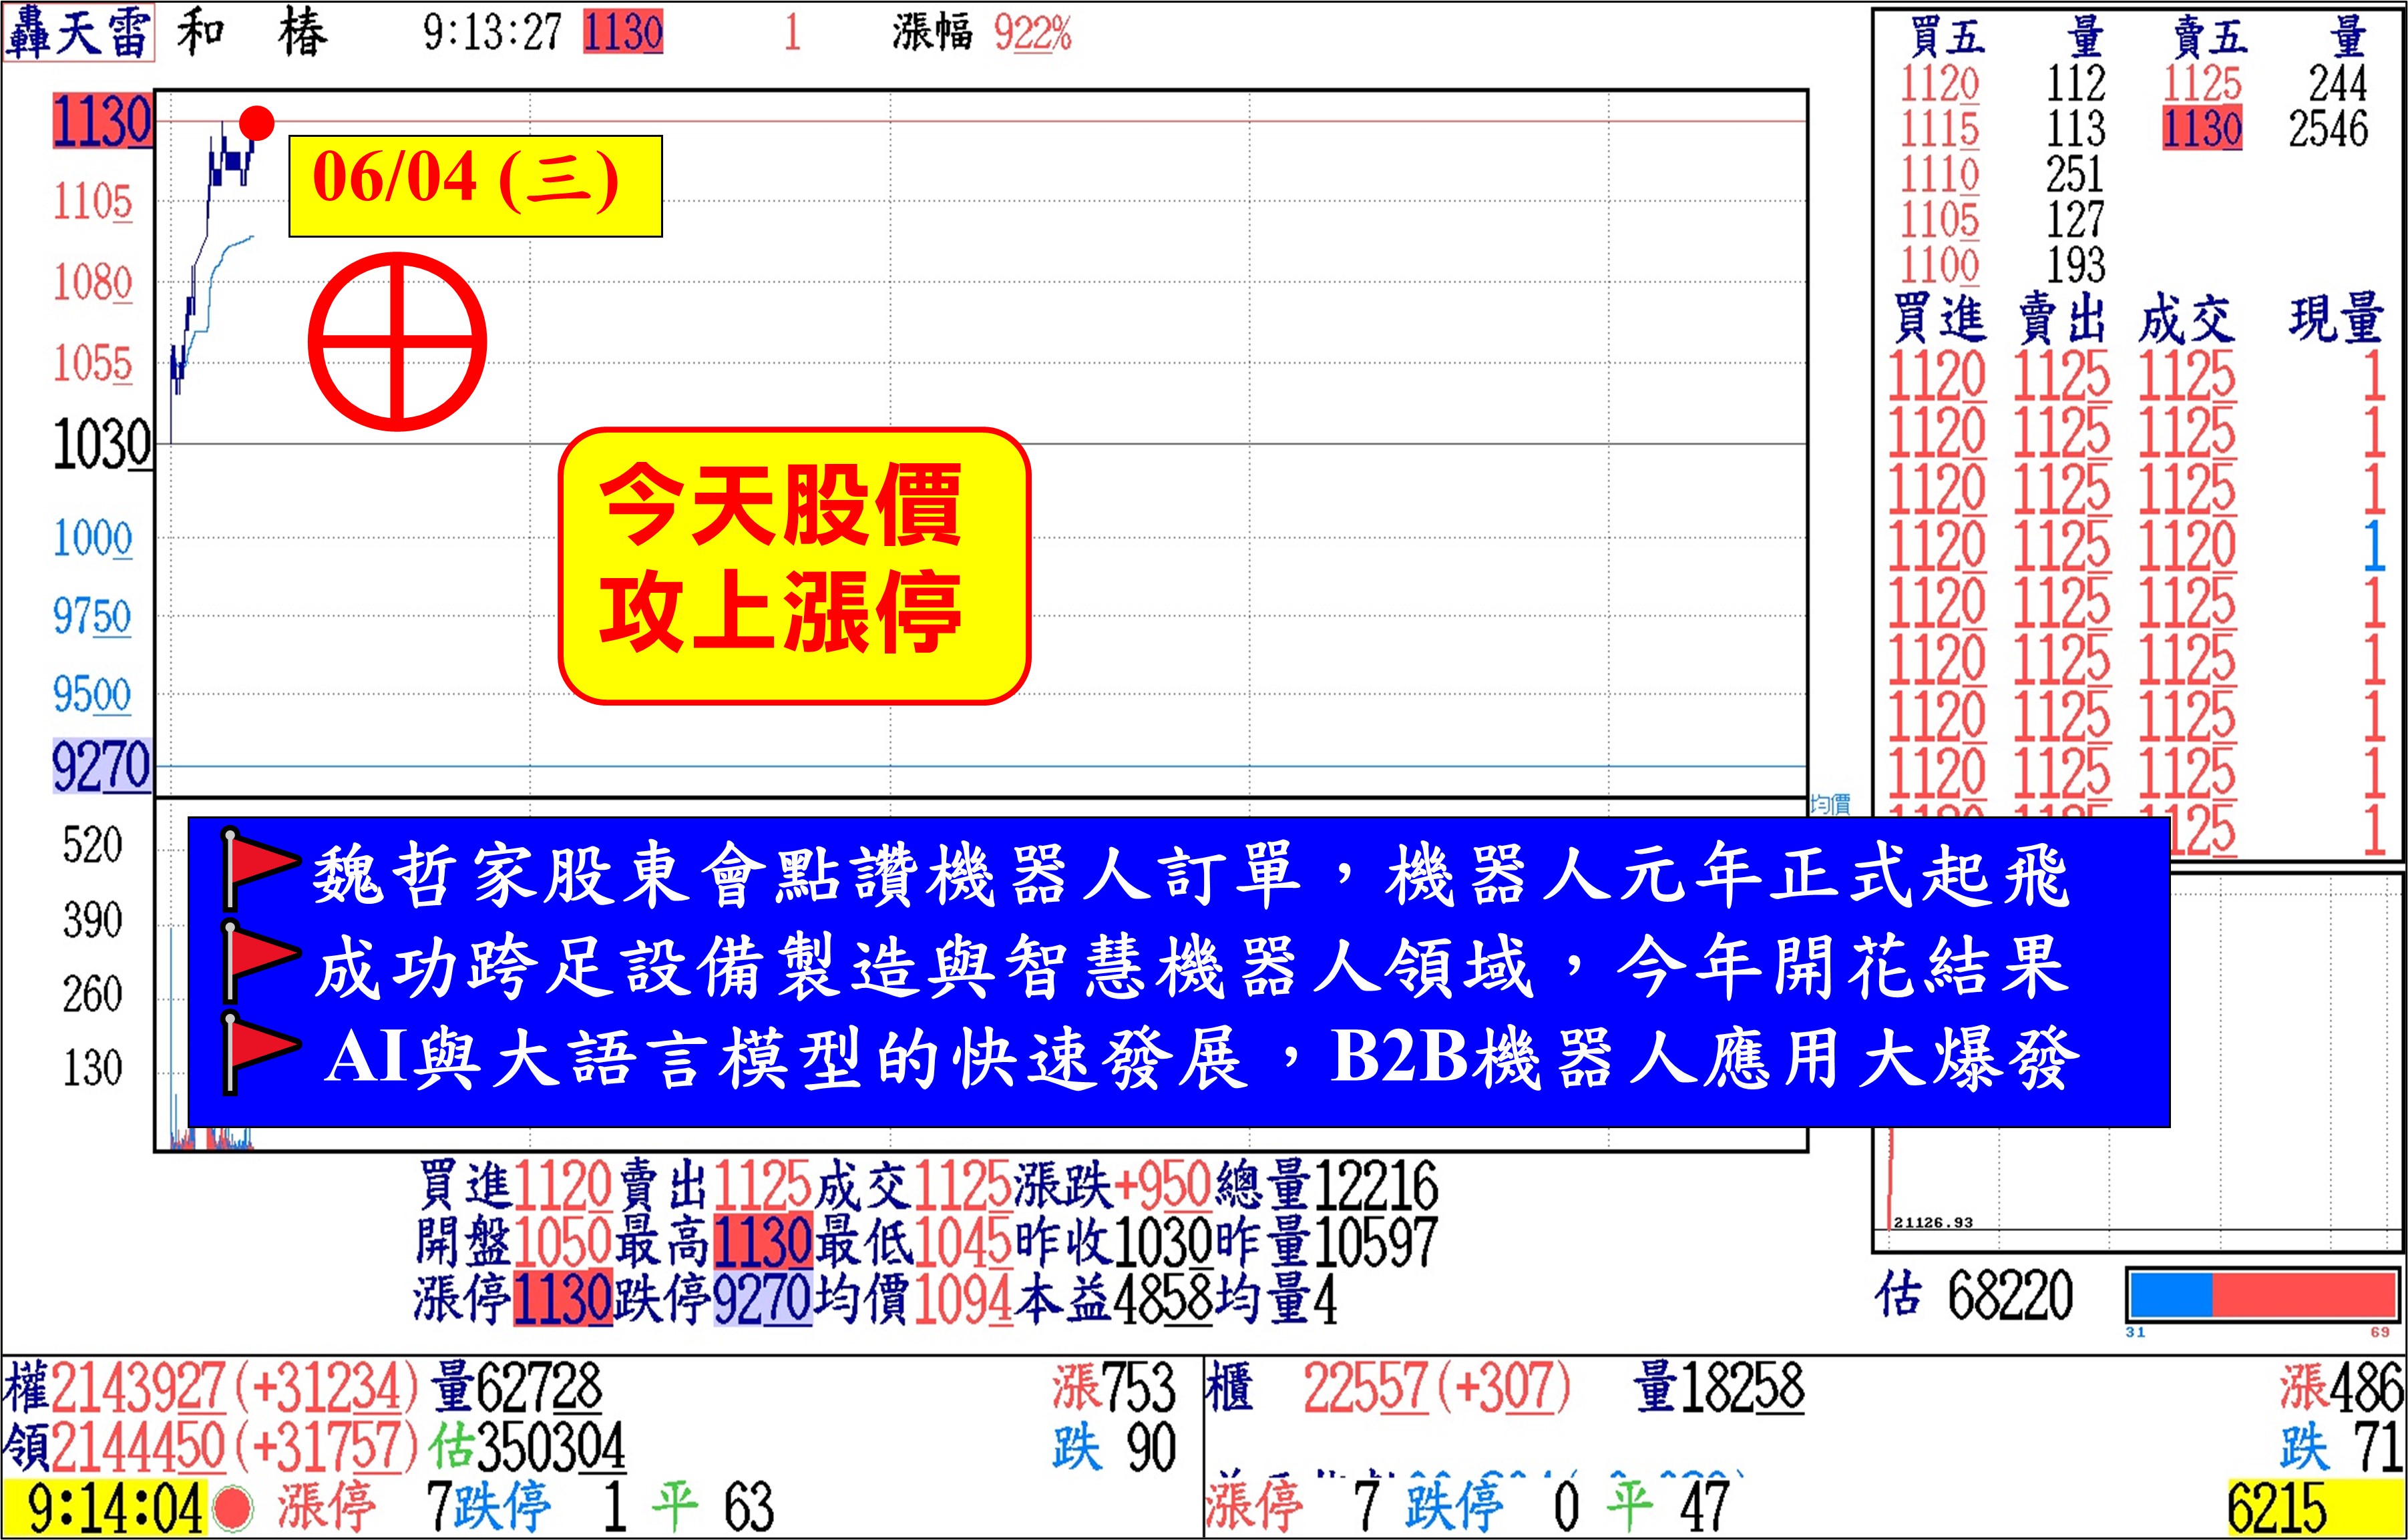The height and width of the screenshot is (1540, 2408).
Task: Click the 和椿 stock name
Action: pos(252,32)
